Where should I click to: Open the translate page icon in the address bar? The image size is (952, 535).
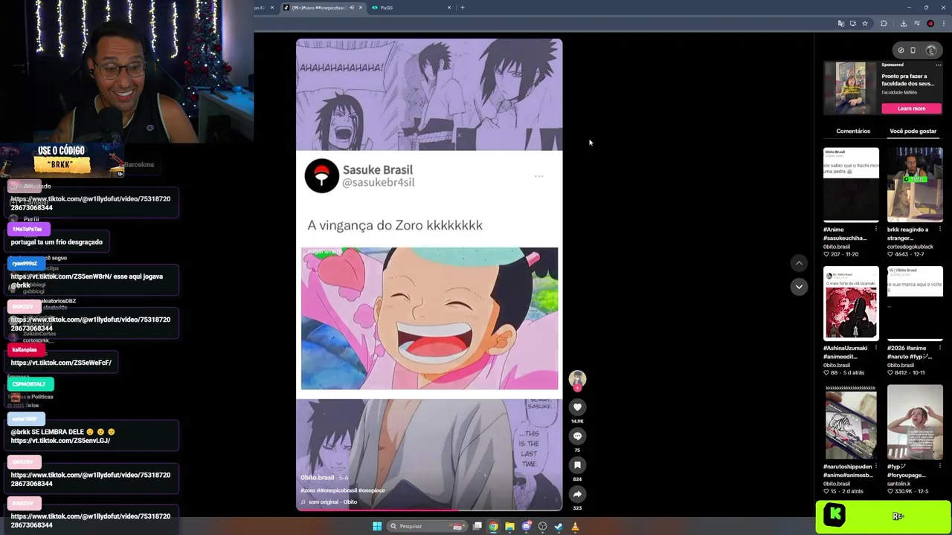[x=841, y=24]
